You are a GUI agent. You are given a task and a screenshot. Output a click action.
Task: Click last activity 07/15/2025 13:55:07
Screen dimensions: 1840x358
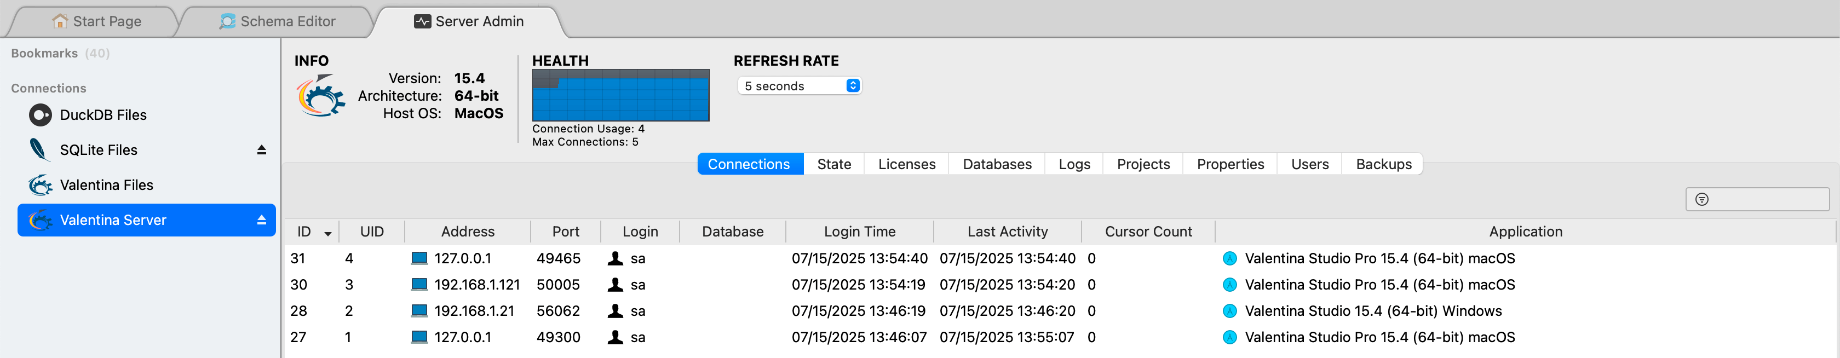(x=1007, y=337)
